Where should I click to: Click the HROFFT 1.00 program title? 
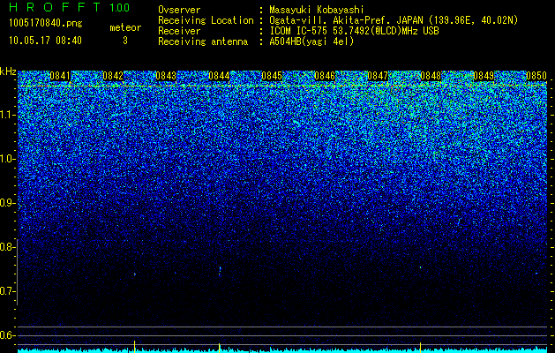70,7
